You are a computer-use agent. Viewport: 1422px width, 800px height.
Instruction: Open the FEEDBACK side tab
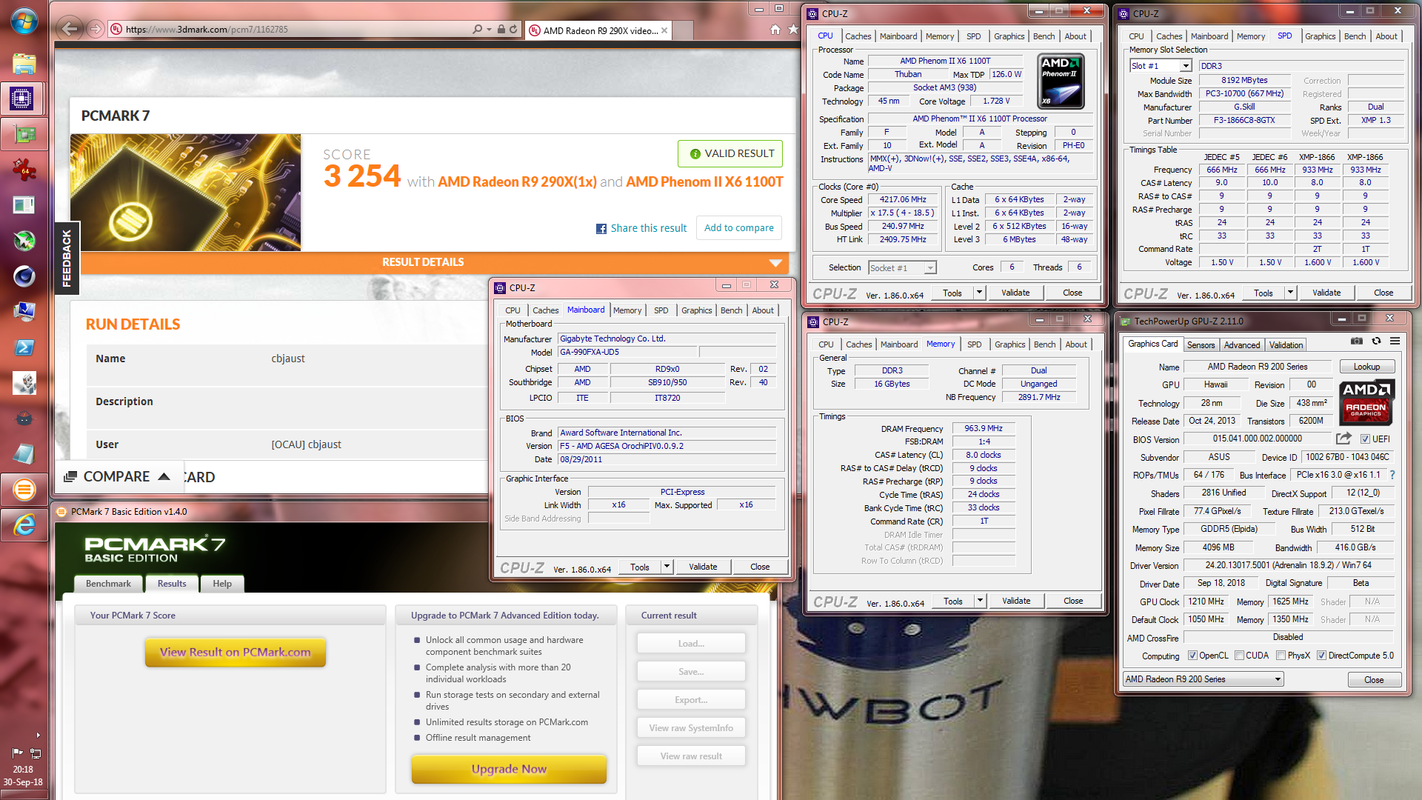point(67,258)
